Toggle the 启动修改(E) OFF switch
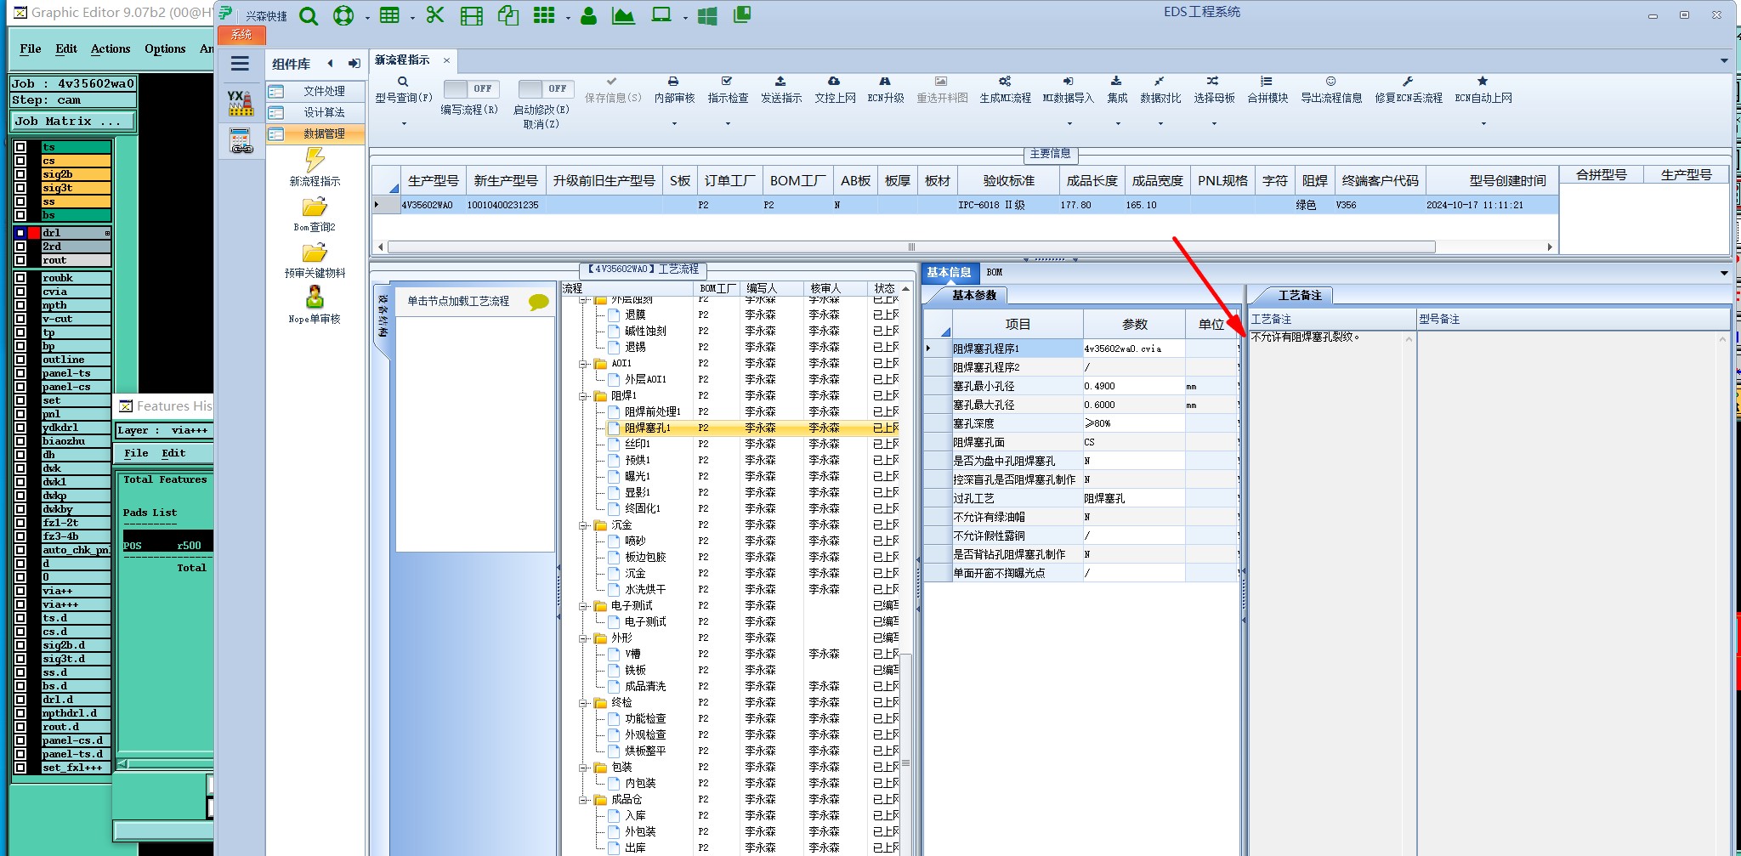This screenshot has height=856, width=1741. coord(546,88)
